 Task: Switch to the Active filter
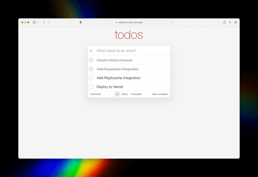click(125, 94)
